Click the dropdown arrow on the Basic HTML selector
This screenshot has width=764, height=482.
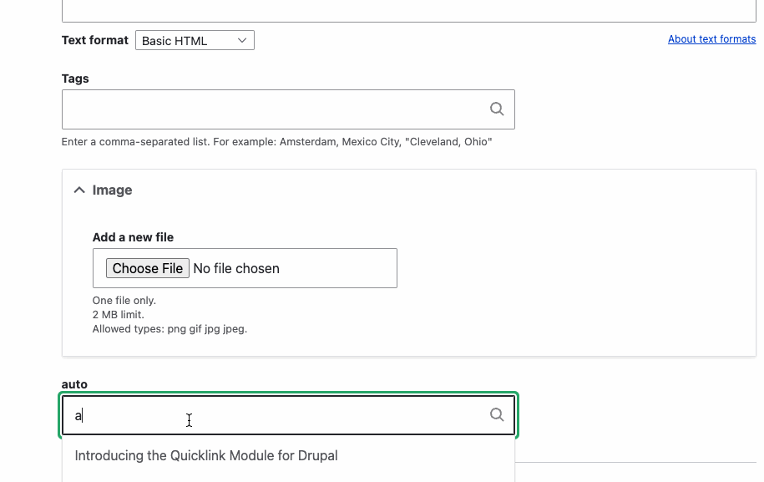[241, 39]
